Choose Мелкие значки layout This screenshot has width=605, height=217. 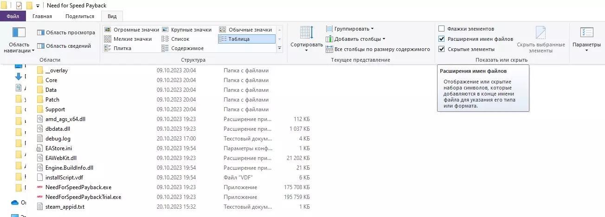(128, 39)
